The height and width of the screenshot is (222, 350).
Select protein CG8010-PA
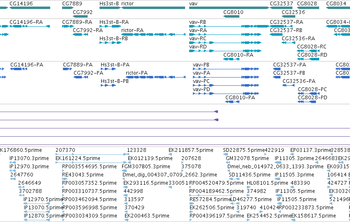[232, 102]
